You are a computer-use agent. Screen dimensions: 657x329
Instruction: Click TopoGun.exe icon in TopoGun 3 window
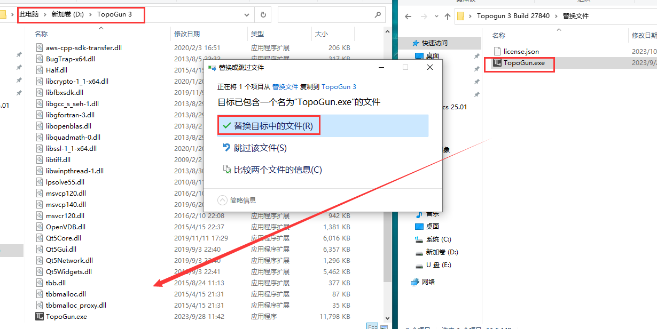[x=39, y=316]
